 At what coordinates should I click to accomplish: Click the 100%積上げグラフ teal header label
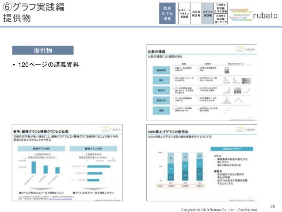point(232,149)
